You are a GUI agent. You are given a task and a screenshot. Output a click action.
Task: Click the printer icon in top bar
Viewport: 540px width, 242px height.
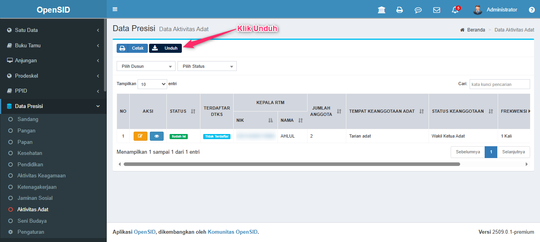click(400, 10)
